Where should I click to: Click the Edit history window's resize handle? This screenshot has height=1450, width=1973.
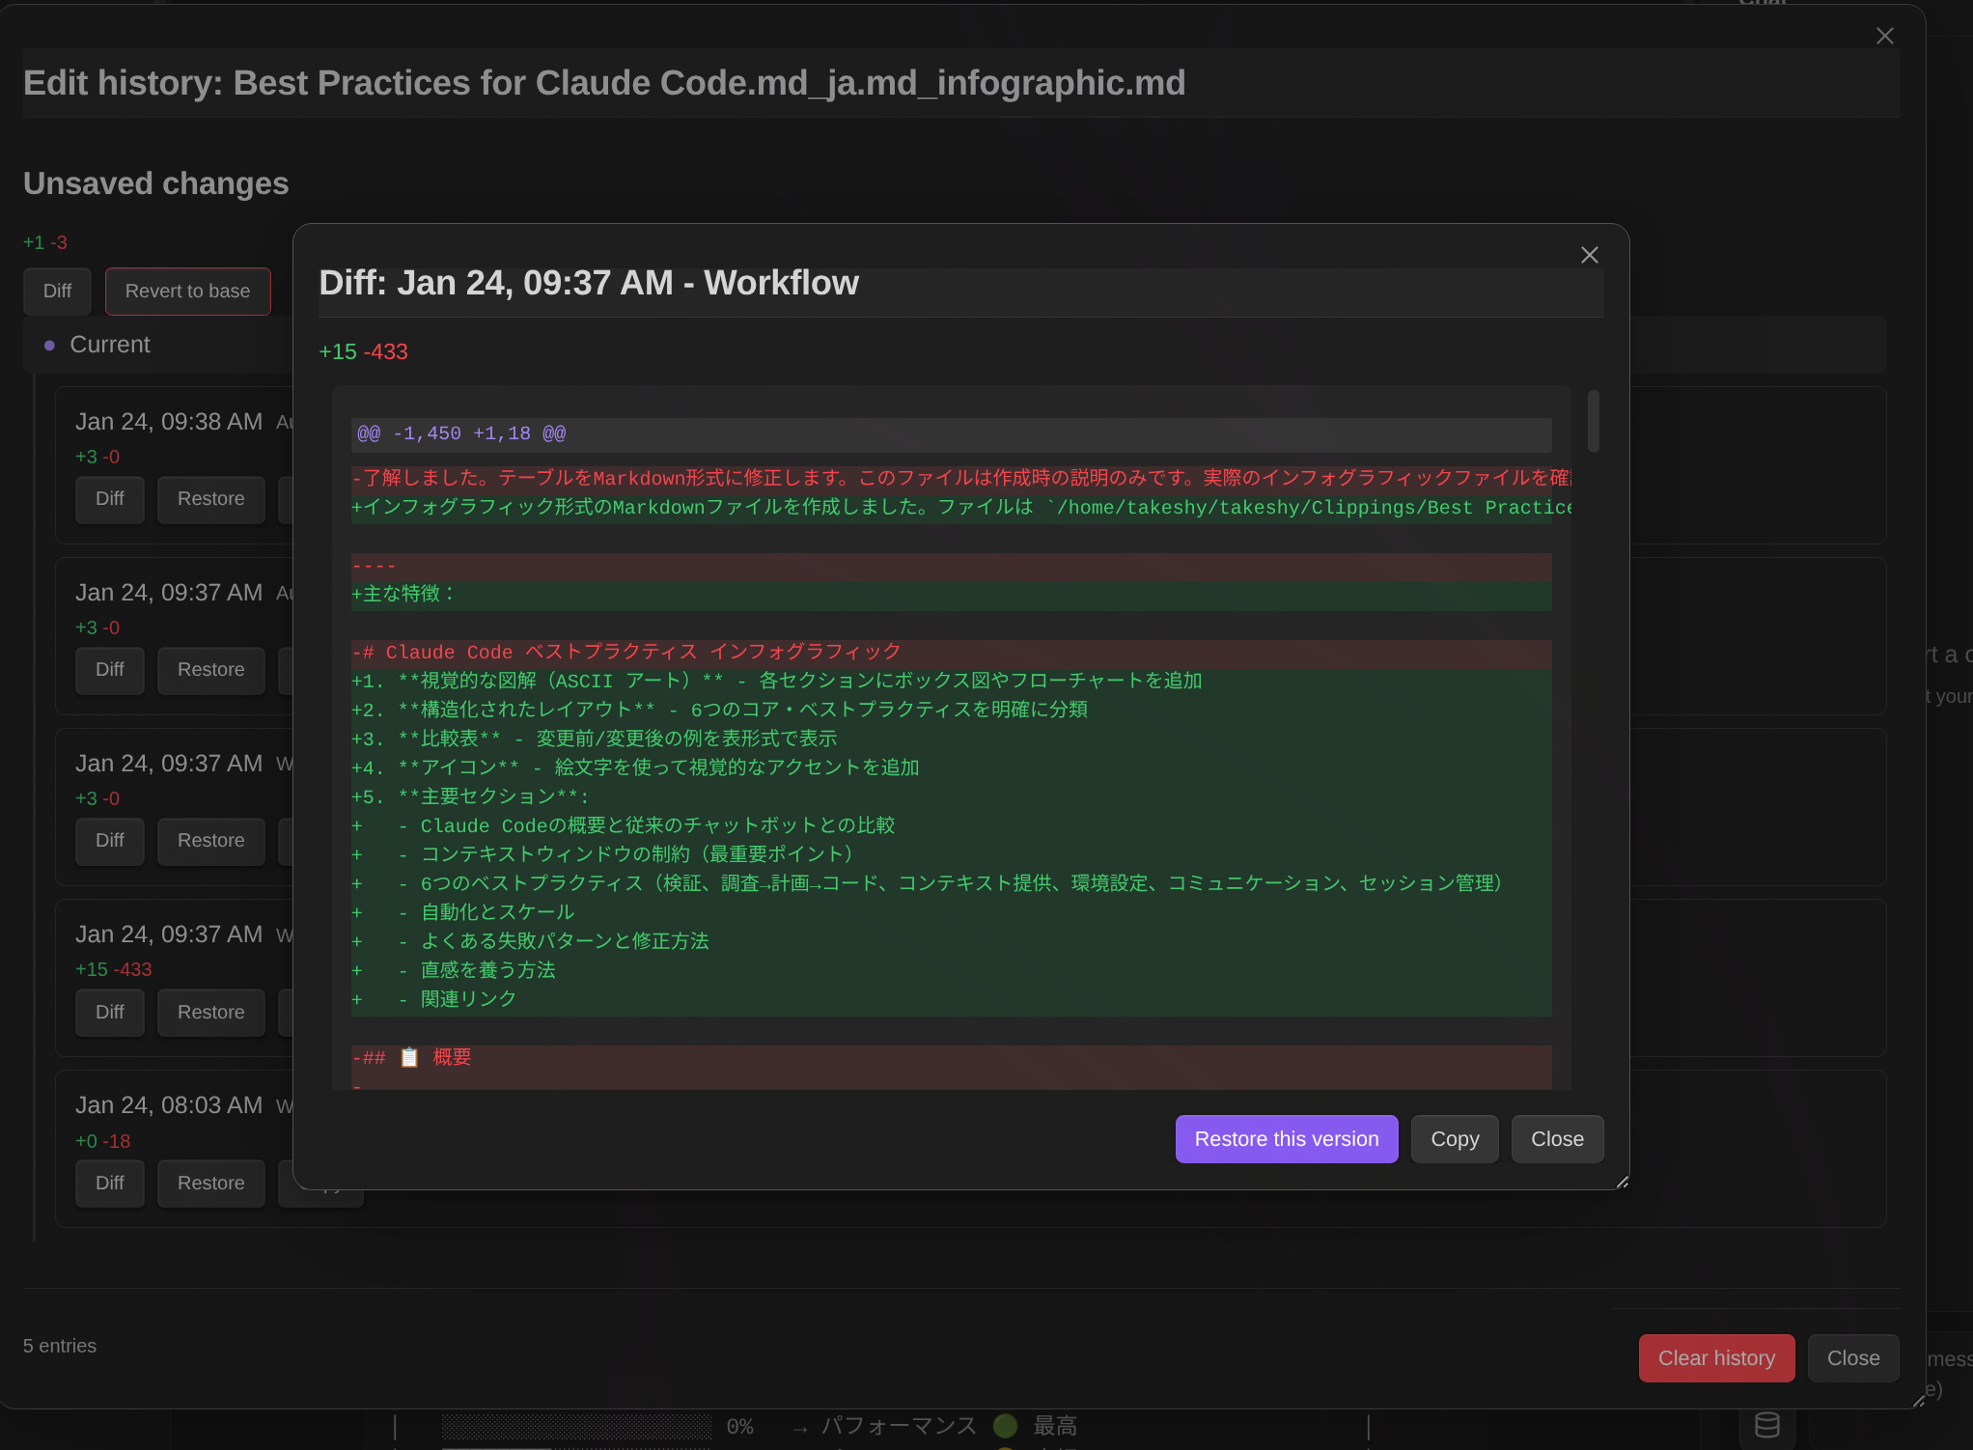pos(1918,1401)
